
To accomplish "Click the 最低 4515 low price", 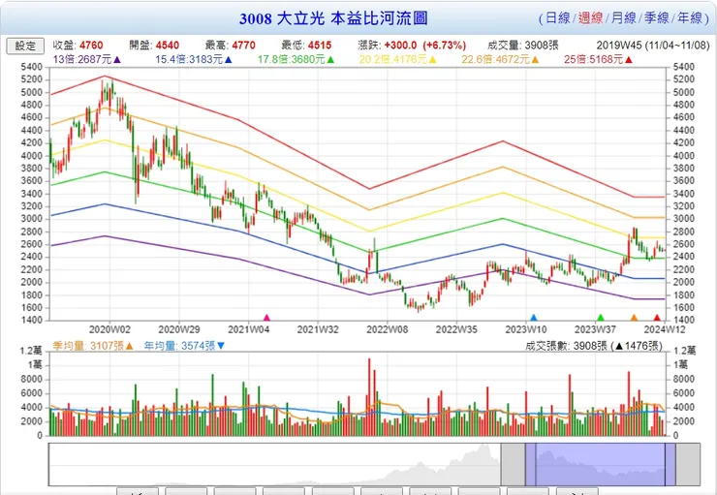I will pyautogui.click(x=306, y=46).
